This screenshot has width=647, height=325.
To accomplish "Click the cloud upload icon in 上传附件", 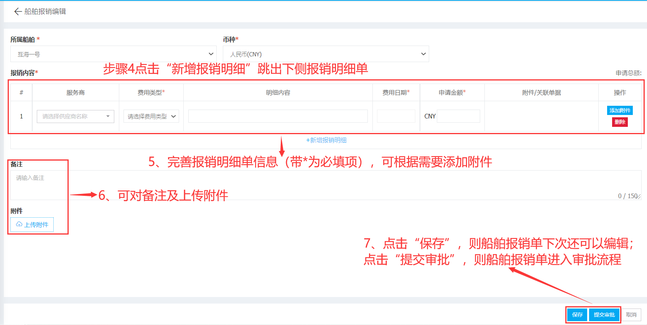I will [19, 225].
